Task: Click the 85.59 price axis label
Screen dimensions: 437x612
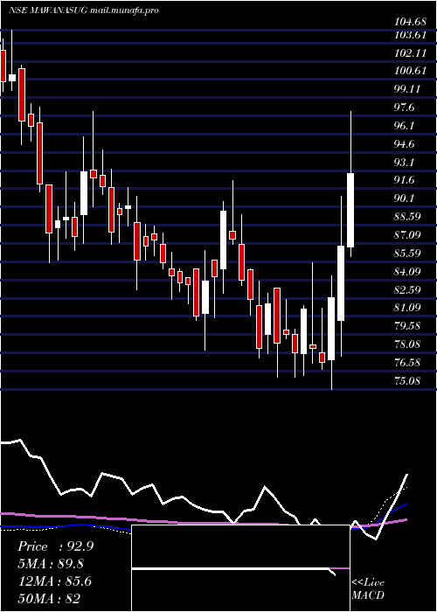Action: point(408,253)
